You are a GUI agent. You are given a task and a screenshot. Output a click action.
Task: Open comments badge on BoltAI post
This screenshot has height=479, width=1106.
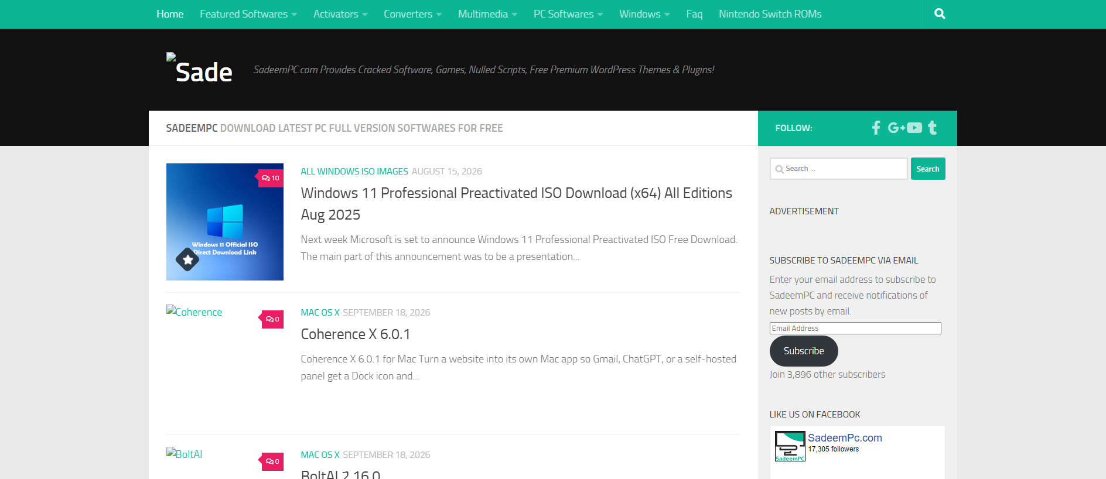pyautogui.click(x=272, y=461)
